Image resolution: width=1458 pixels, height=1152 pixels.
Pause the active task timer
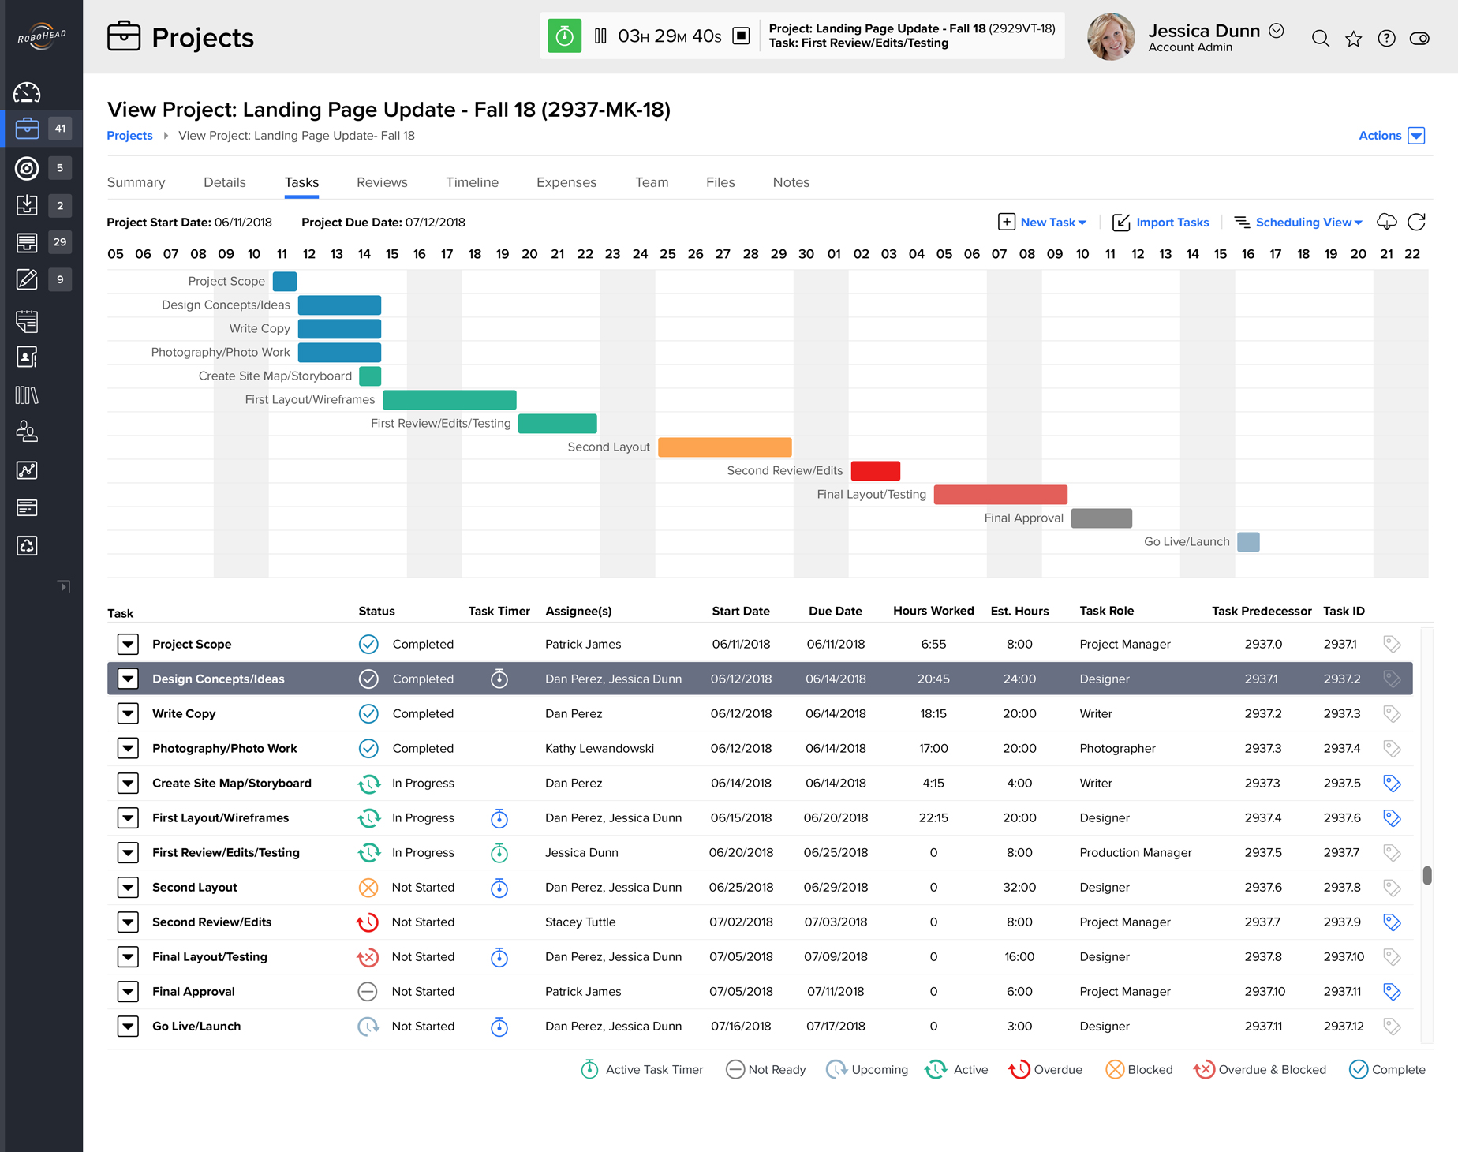coord(600,36)
